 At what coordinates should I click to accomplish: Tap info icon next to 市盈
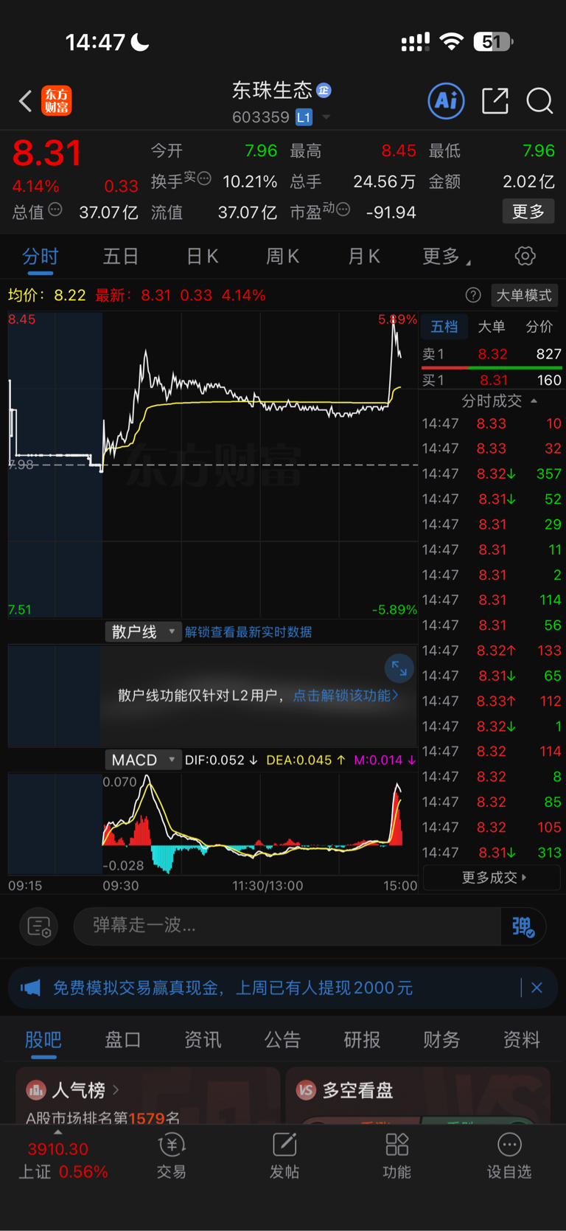[x=343, y=209]
